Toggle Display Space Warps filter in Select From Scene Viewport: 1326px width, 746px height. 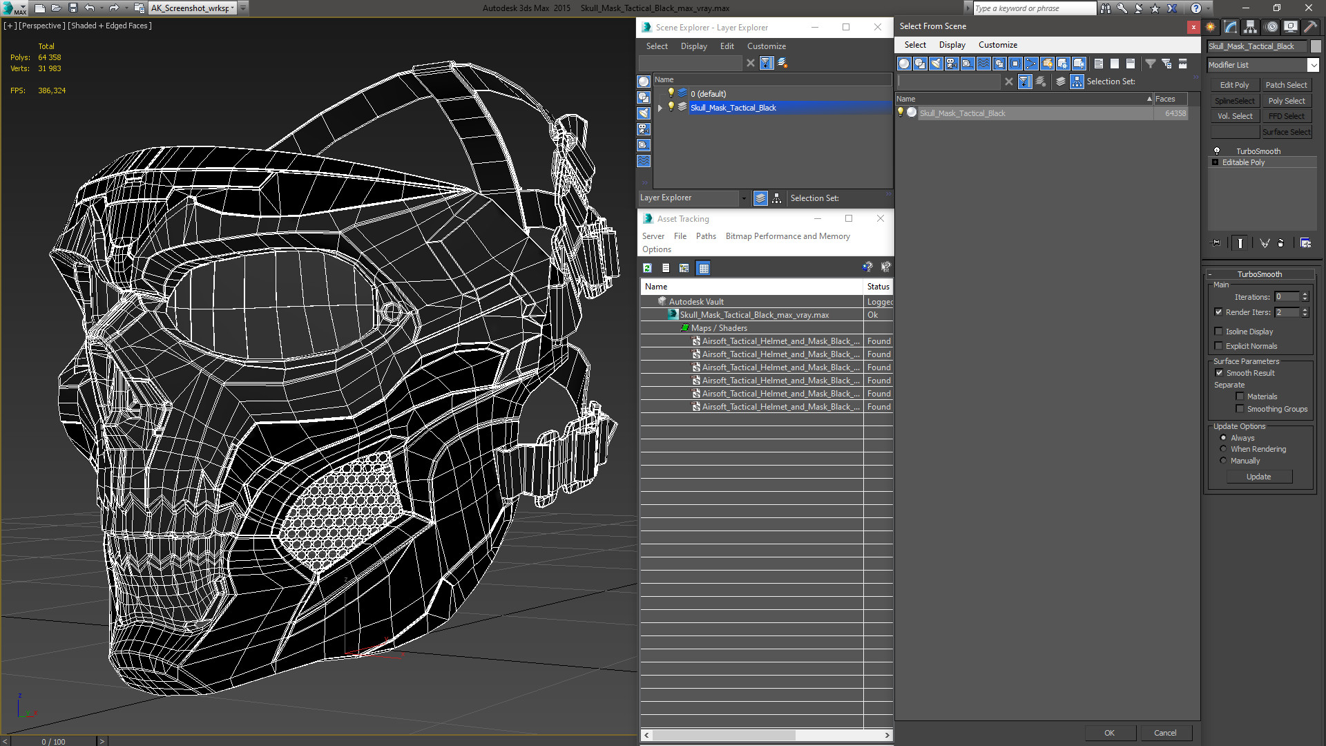click(x=983, y=64)
